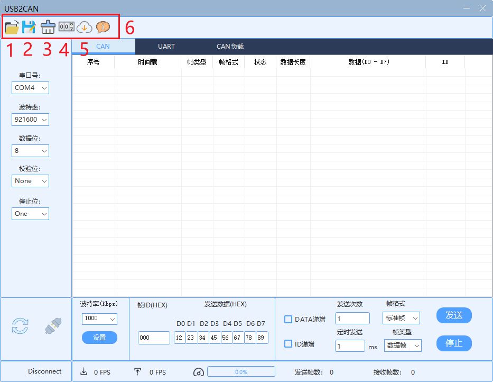Enable the DATA递增 checkbox
493x382 pixels.
289,319
